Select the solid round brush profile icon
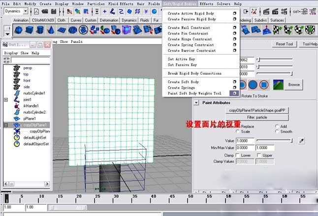 253,85
